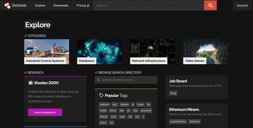Open the Explore menu item

point(40,5)
